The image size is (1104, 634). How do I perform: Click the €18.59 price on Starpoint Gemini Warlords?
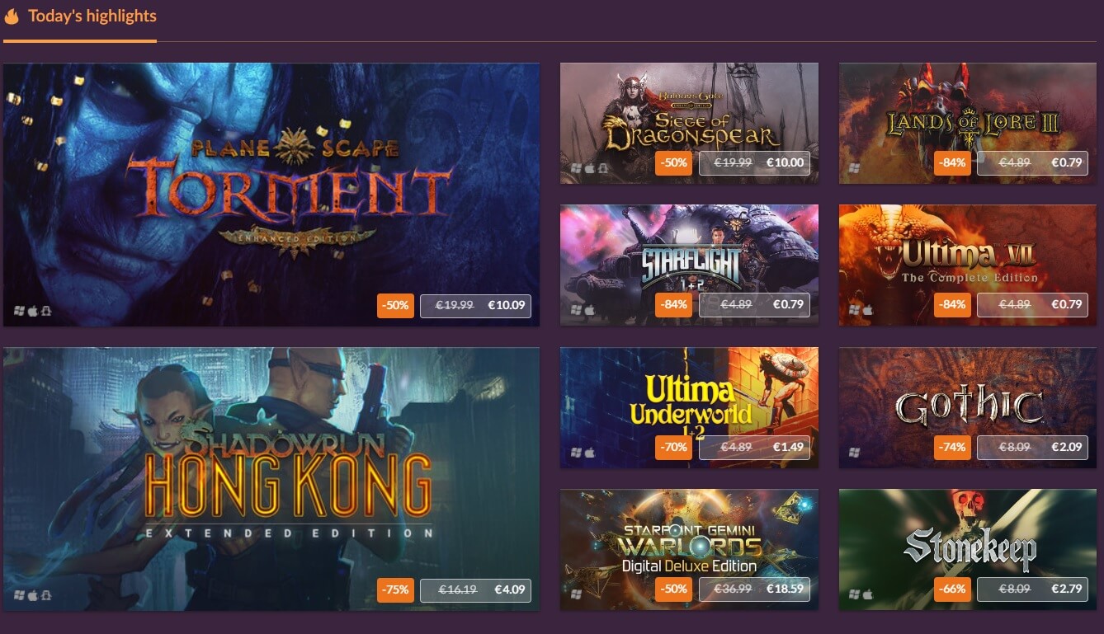click(785, 589)
